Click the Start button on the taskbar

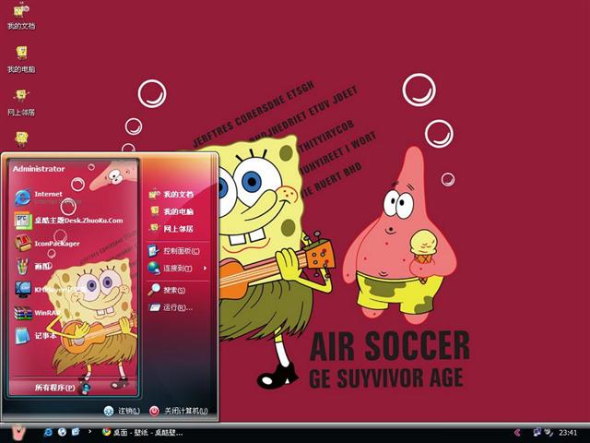[x=18, y=433]
